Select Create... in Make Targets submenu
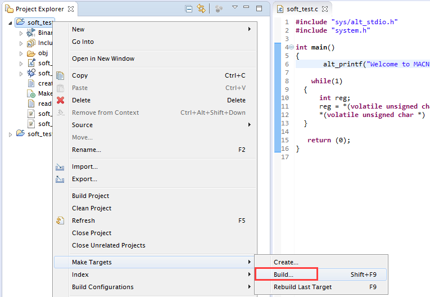This screenshot has width=430, height=297. 321,262
